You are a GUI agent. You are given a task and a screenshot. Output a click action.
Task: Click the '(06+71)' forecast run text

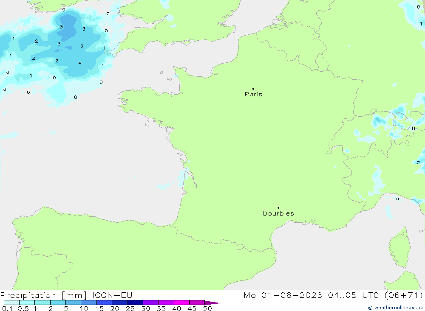tap(404, 295)
